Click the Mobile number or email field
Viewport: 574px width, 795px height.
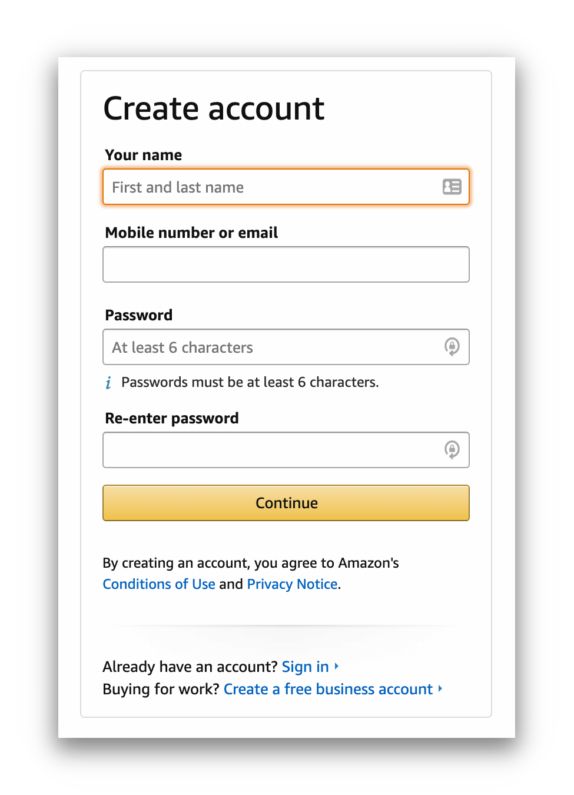click(x=286, y=264)
